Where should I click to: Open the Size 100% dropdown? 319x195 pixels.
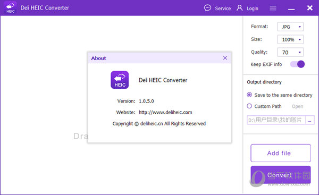coord(290,39)
